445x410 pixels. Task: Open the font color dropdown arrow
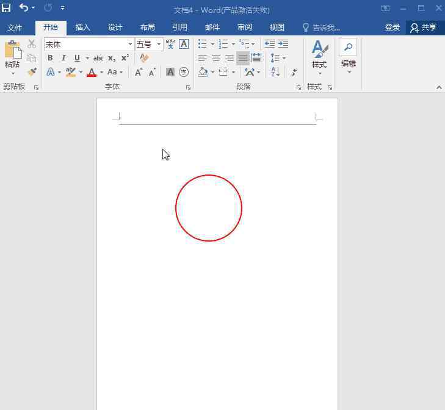pyautogui.click(x=101, y=72)
